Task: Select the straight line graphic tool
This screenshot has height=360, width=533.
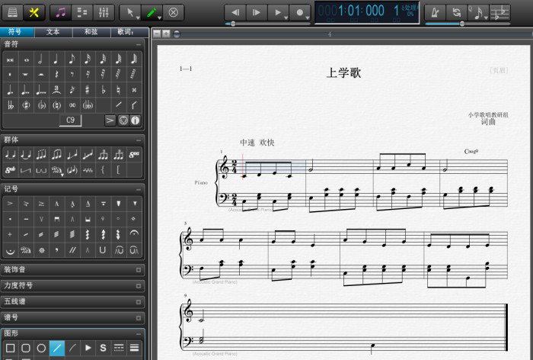Action: tap(57, 348)
